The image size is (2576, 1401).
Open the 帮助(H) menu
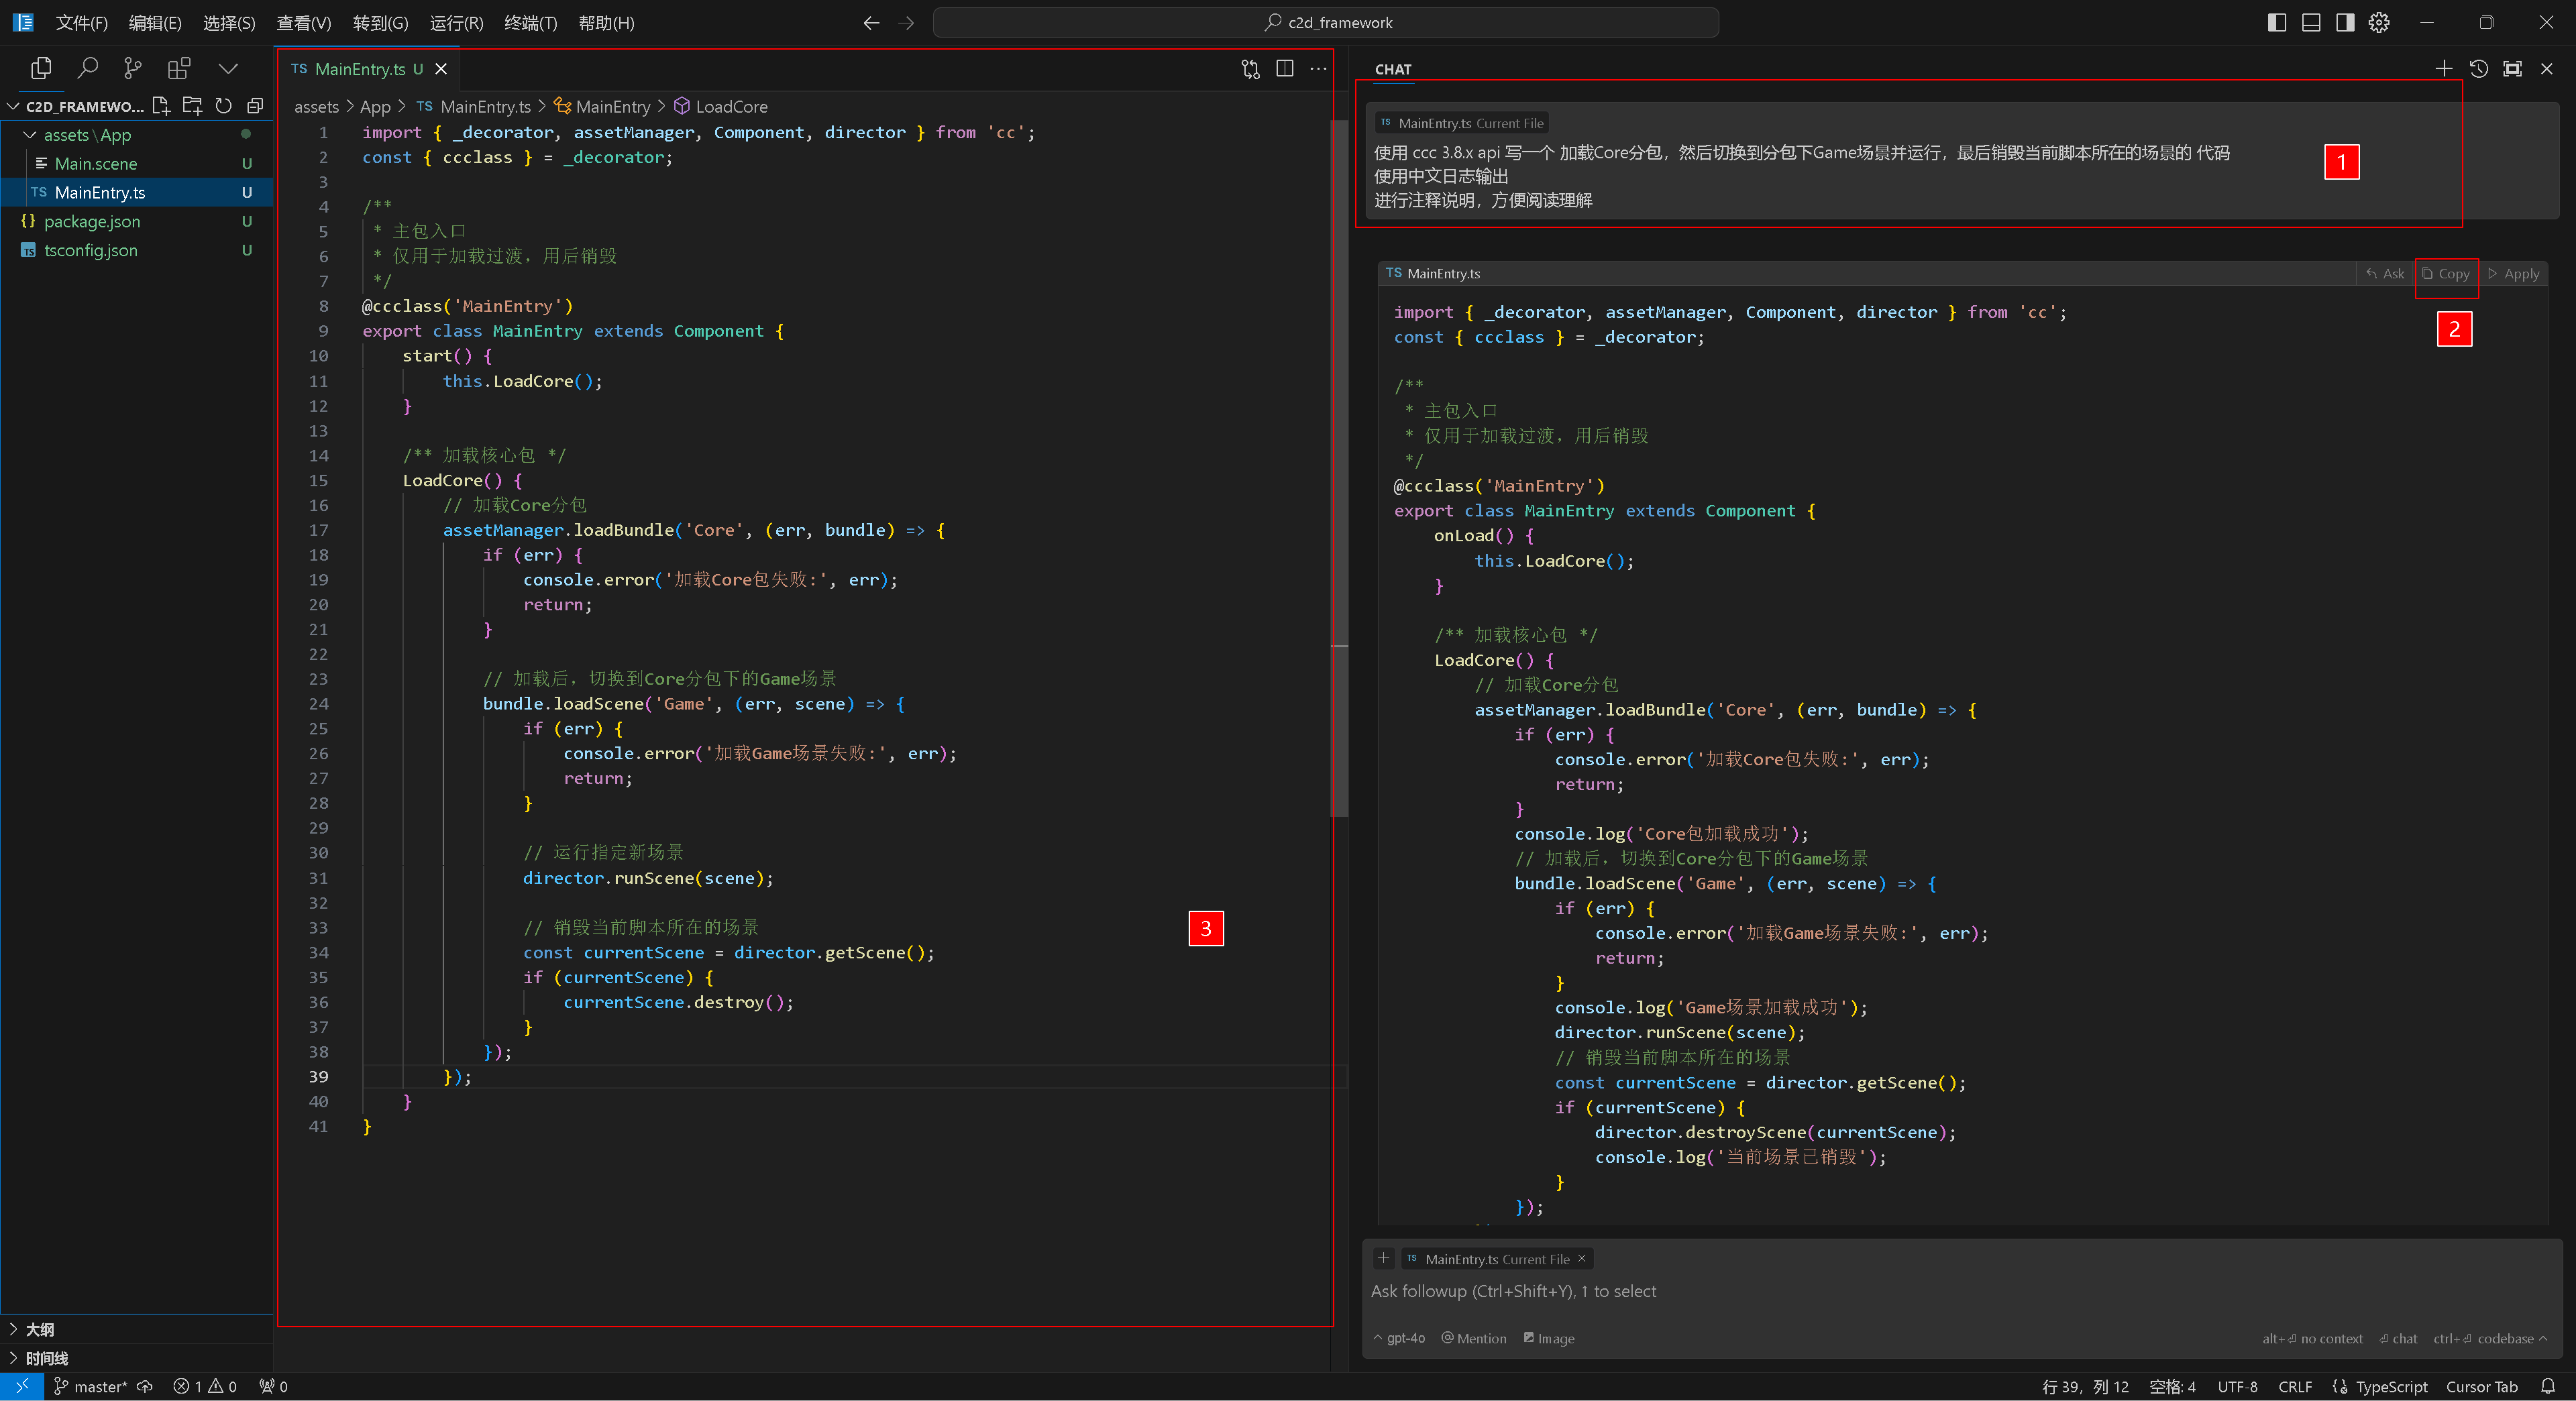(606, 22)
